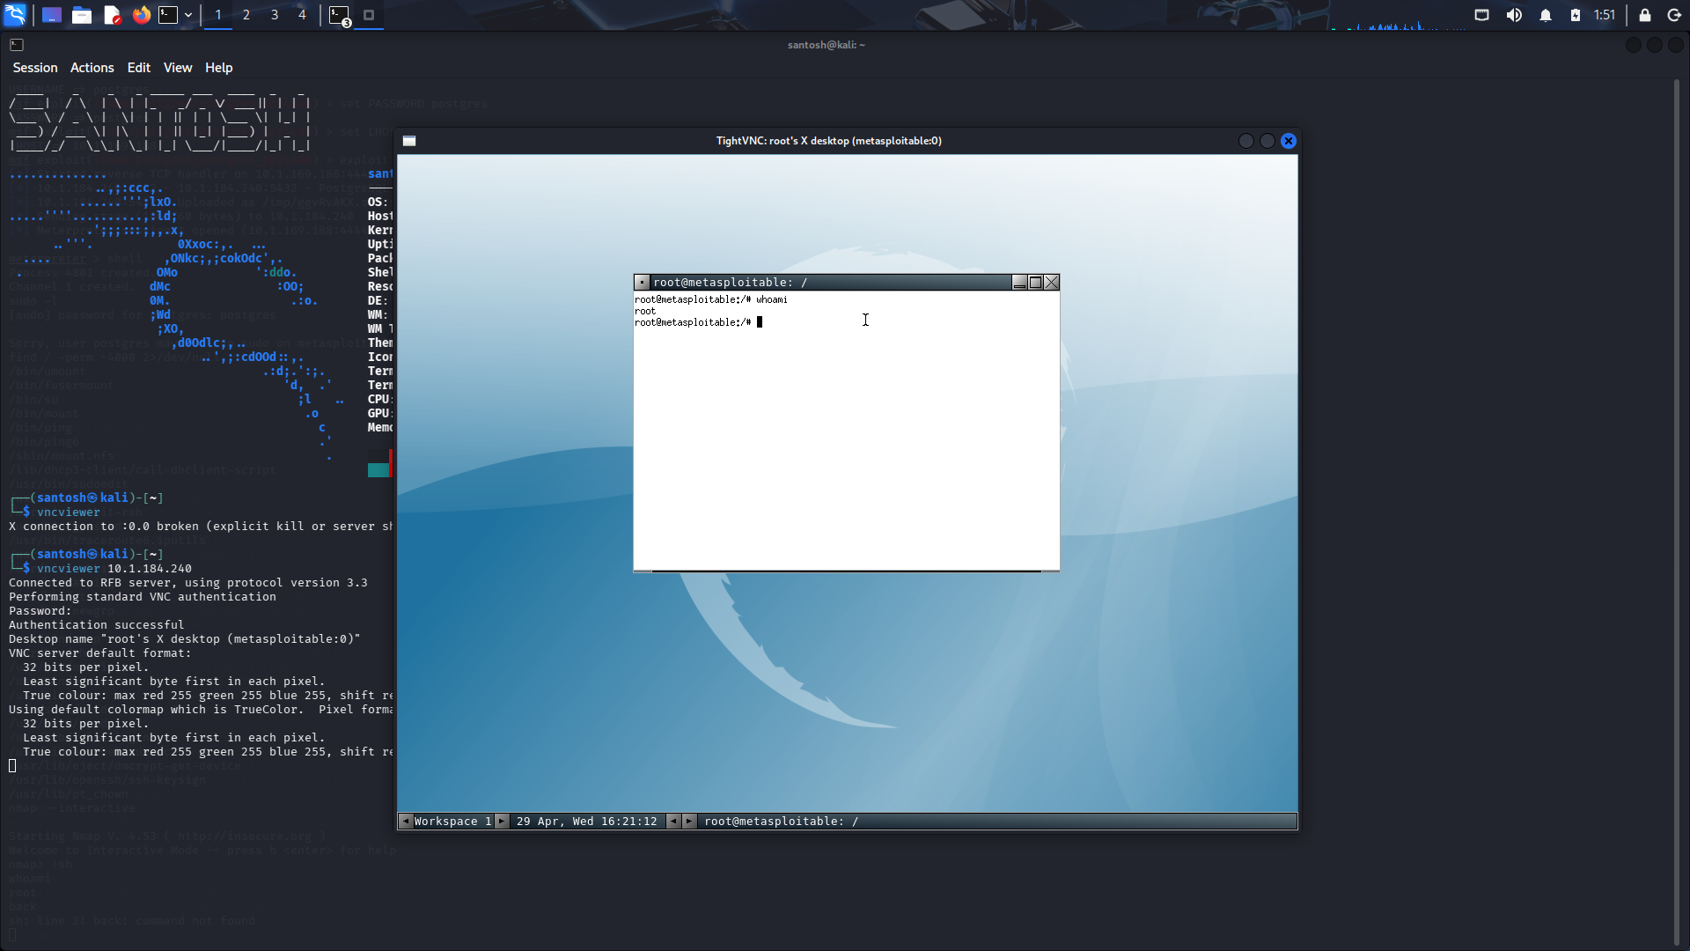The image size is (1690, 951).
Task: Maximize the TightVNC viewer window
Action: tap(1267, 141)
